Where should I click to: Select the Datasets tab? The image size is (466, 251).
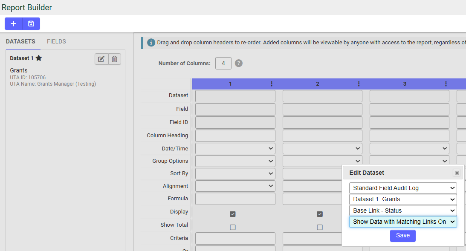click(x=20, y=42)
